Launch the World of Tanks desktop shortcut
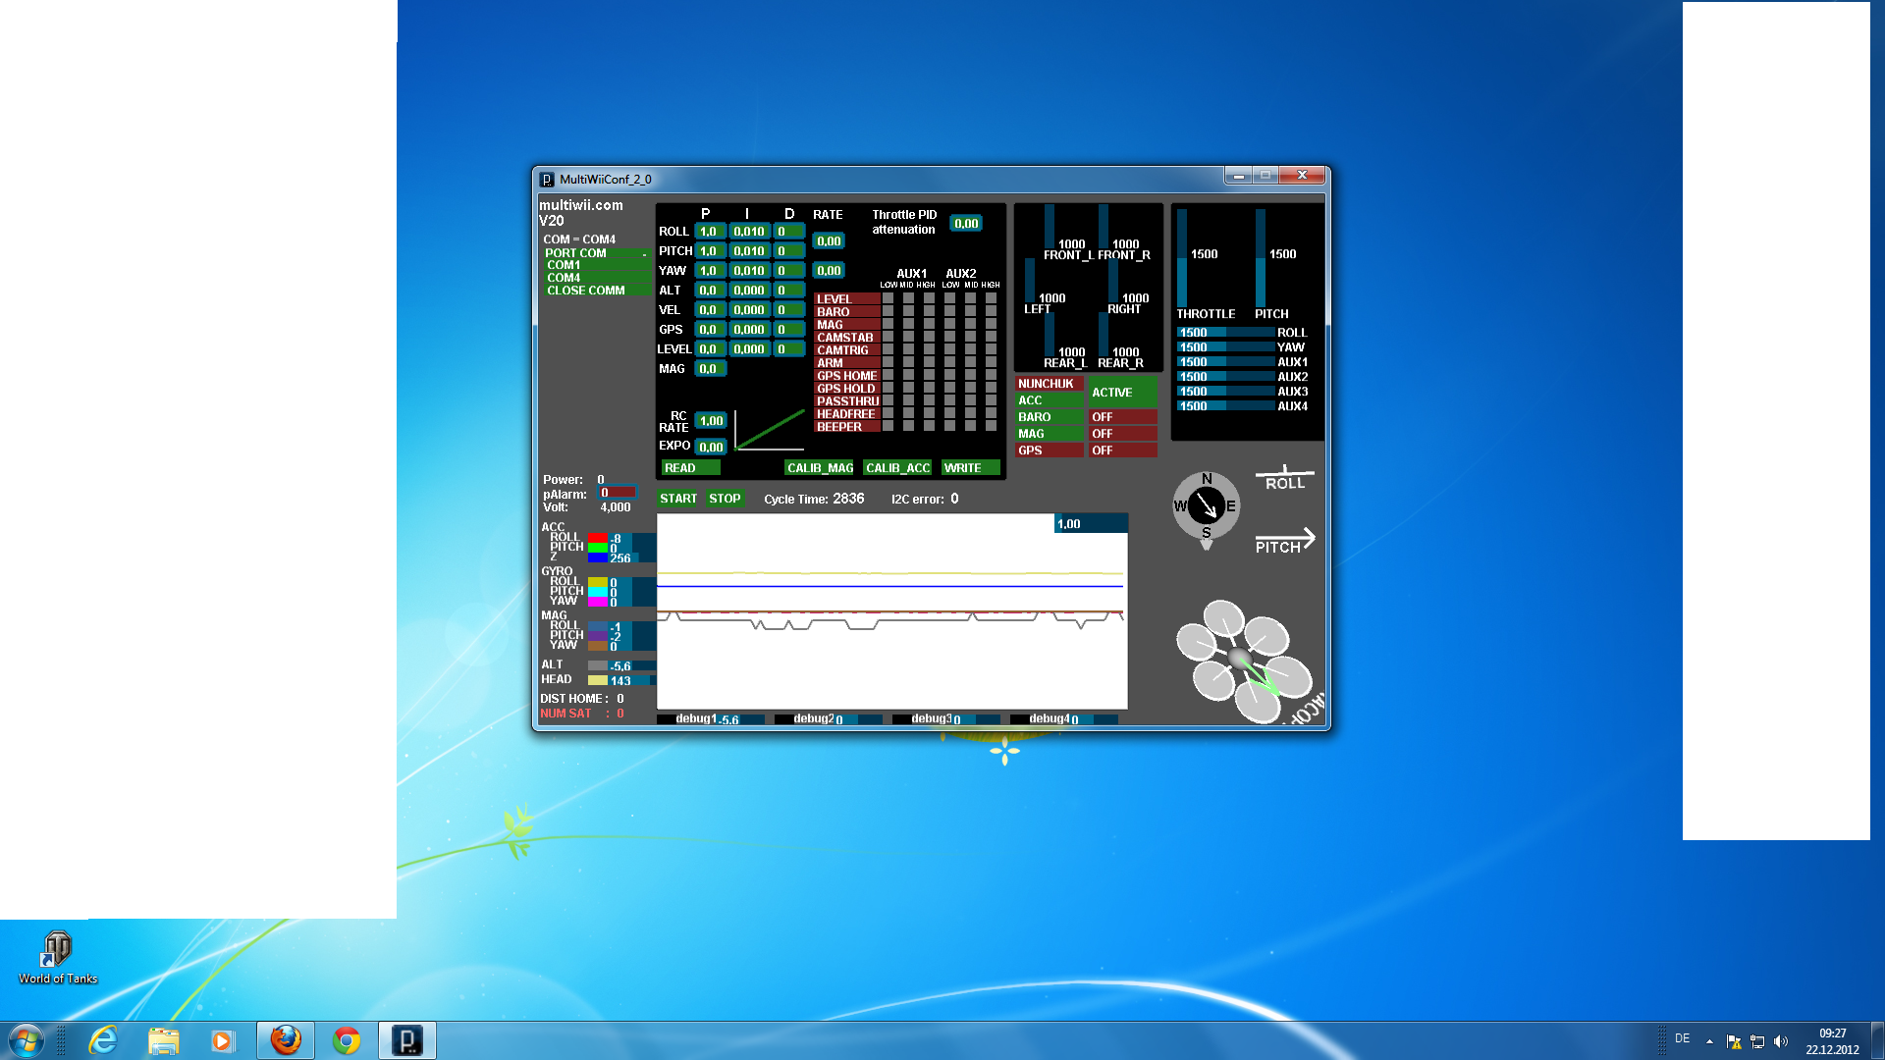1885x1060 pixels. (56, 949)
